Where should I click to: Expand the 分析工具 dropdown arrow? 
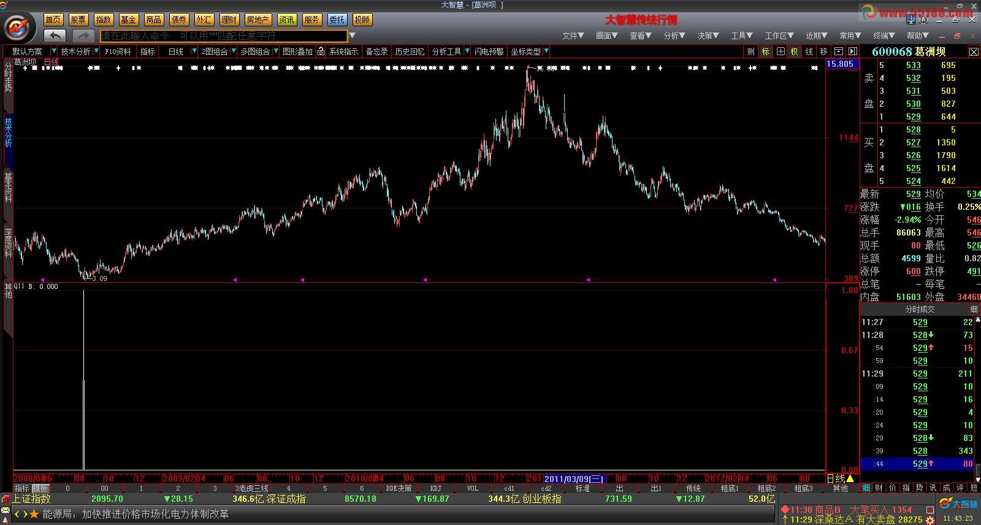point(467,52)
